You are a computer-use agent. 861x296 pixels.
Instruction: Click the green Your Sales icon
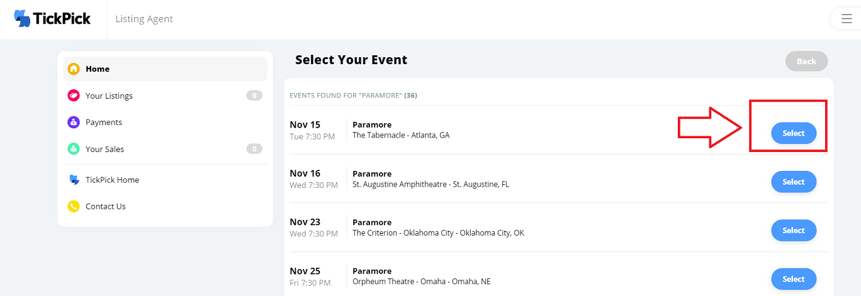(x=74, y=149)
